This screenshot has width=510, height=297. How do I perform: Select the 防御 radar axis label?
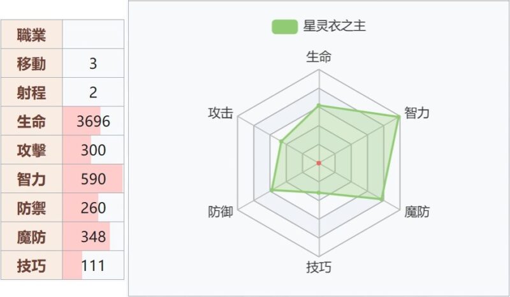221,212
